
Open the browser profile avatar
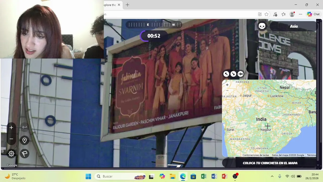[292, 14]
